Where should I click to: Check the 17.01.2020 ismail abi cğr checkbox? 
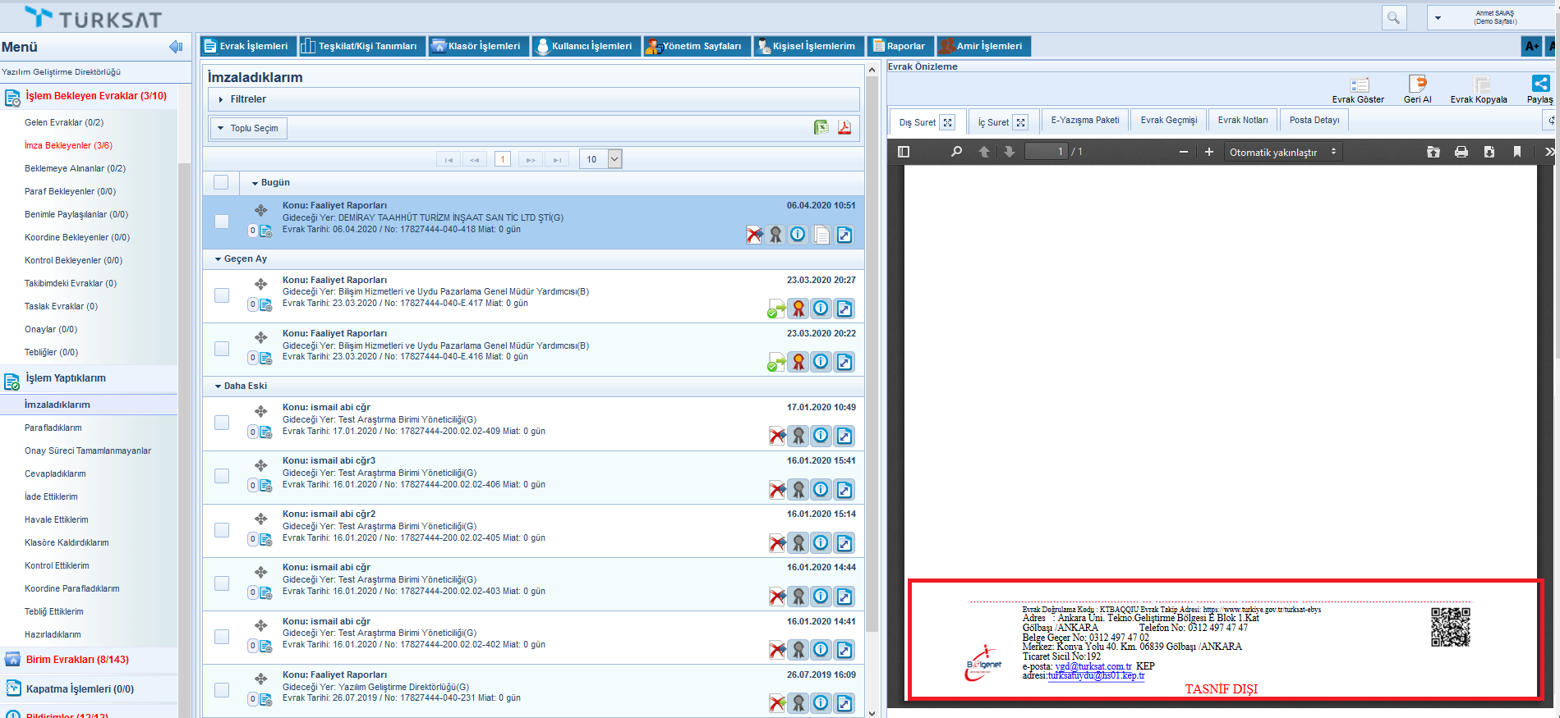pos(222,423)
